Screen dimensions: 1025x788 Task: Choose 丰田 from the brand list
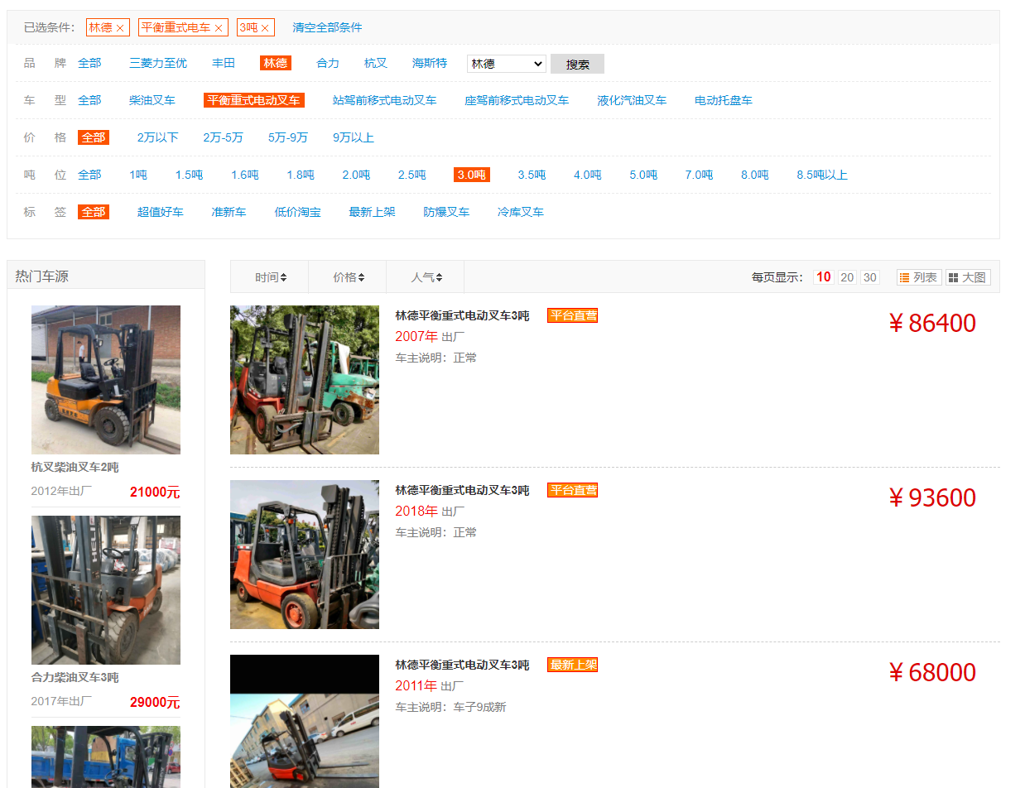pos(223,63)
